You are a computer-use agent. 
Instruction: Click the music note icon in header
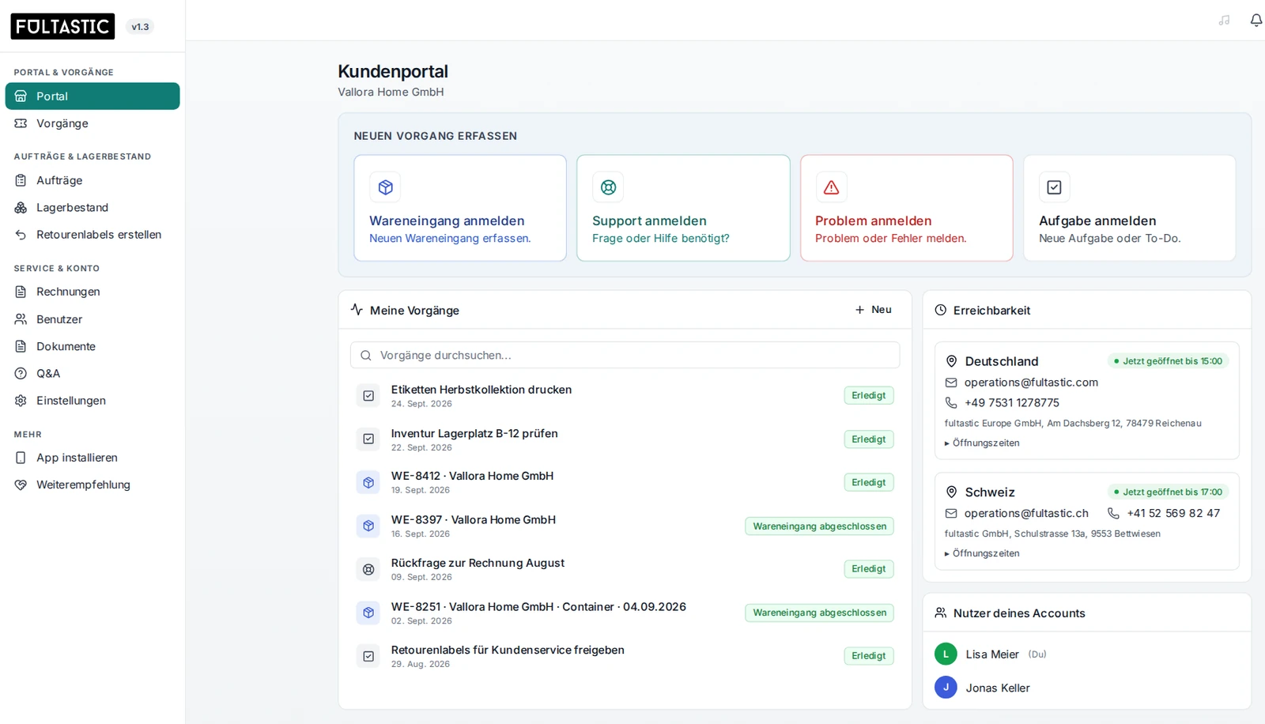click(x=1224, y=20)
